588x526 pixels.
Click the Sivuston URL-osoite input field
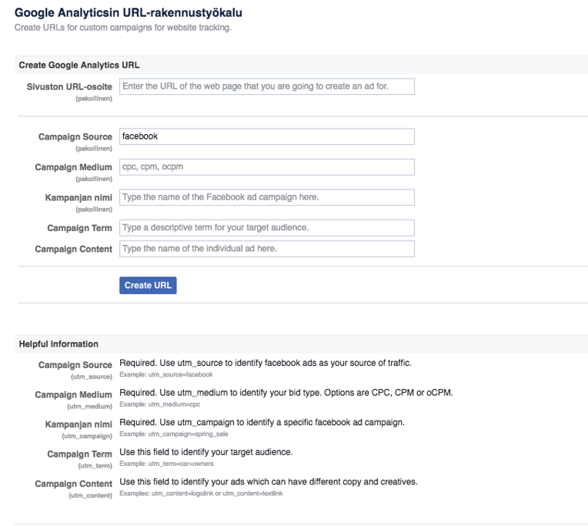(x=267, y=87)
